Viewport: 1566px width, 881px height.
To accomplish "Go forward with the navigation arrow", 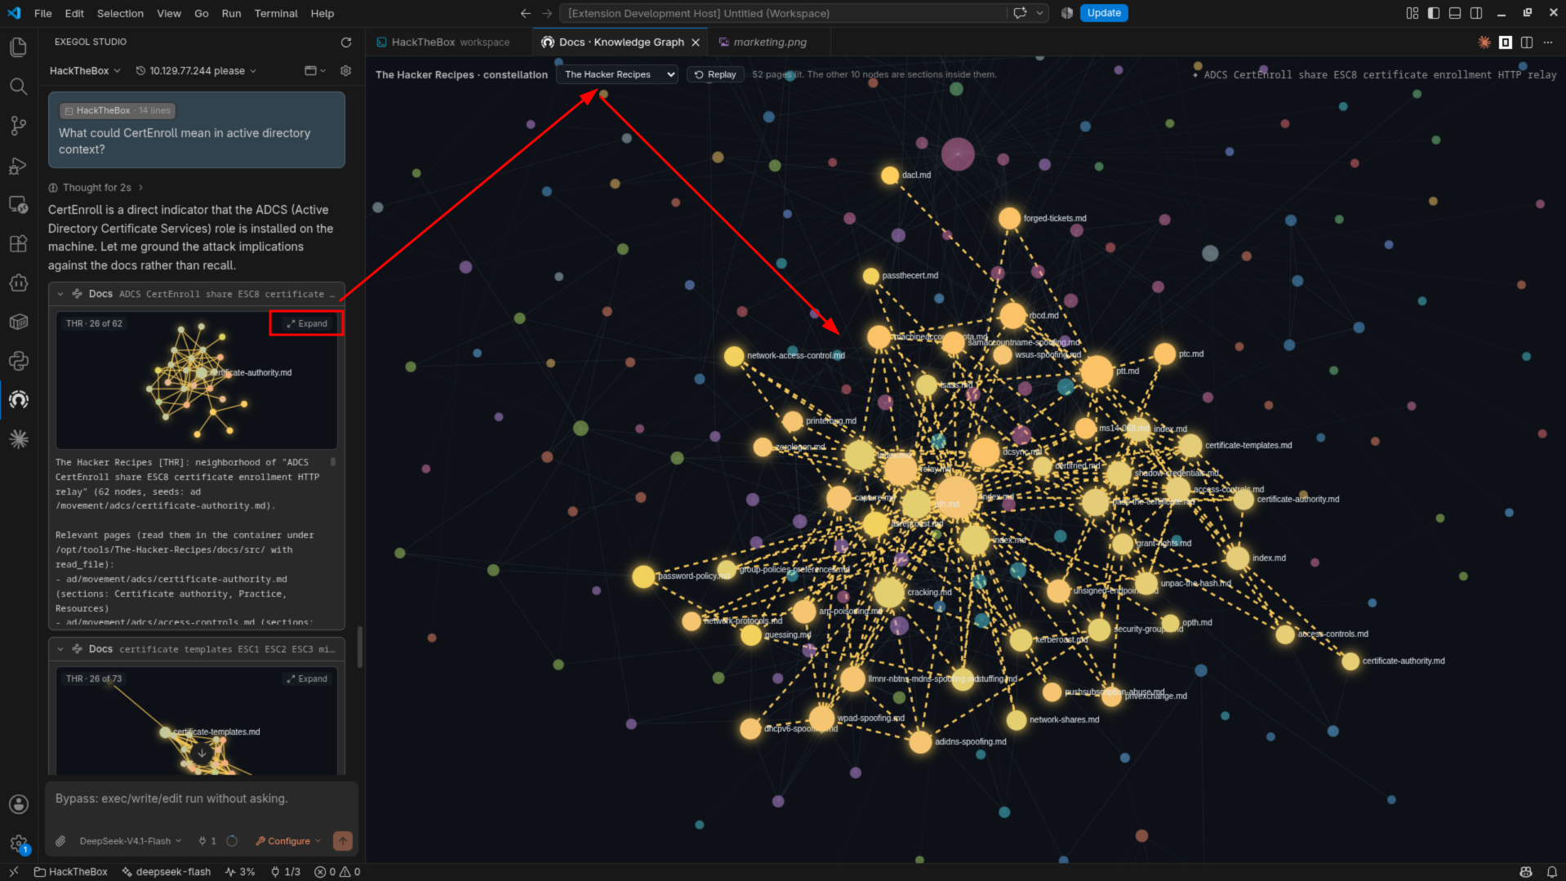I will (547, 13).
